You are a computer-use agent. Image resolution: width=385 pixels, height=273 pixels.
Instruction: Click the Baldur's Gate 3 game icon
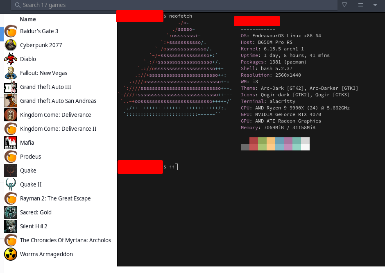[11, 31]
